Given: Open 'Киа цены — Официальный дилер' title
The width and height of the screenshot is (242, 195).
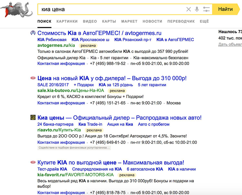Looking at the screenshot, I should pyautogui.click(x=119, y=118).
